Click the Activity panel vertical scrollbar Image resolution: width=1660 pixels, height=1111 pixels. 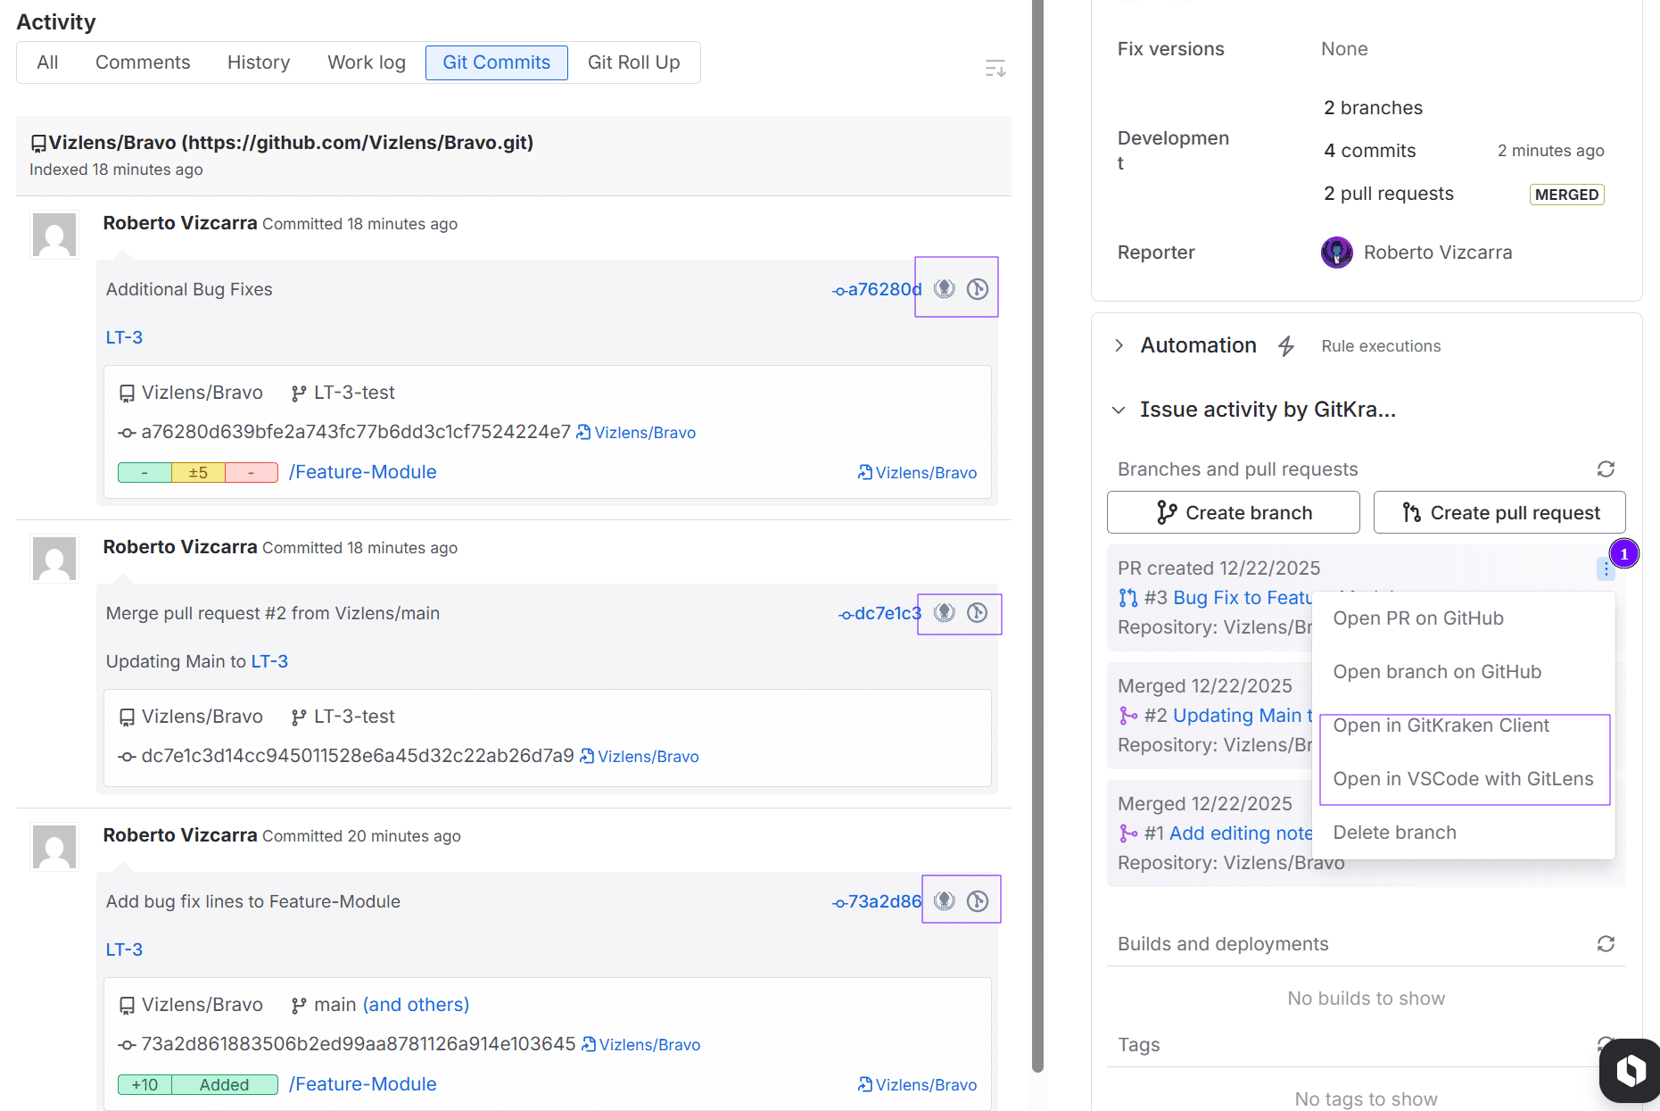tap(1037, 535)
